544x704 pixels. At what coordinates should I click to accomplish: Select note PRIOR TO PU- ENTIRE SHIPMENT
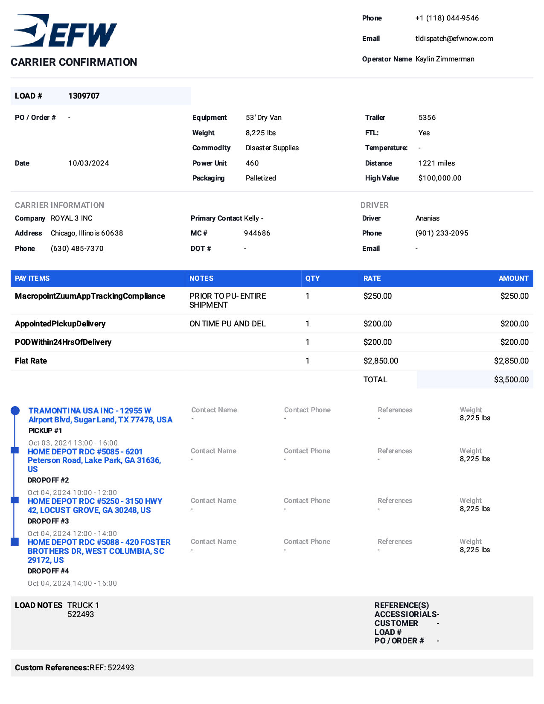[228, 300]
